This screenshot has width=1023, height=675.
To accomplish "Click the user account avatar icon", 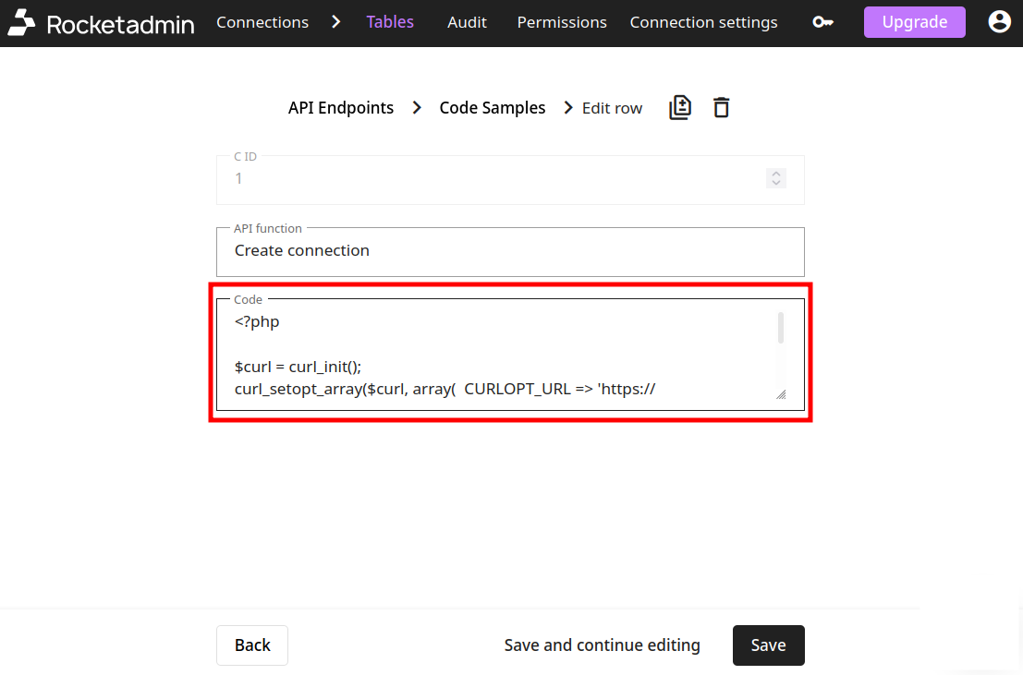I will pyautogui.click(x=999, y=21).
